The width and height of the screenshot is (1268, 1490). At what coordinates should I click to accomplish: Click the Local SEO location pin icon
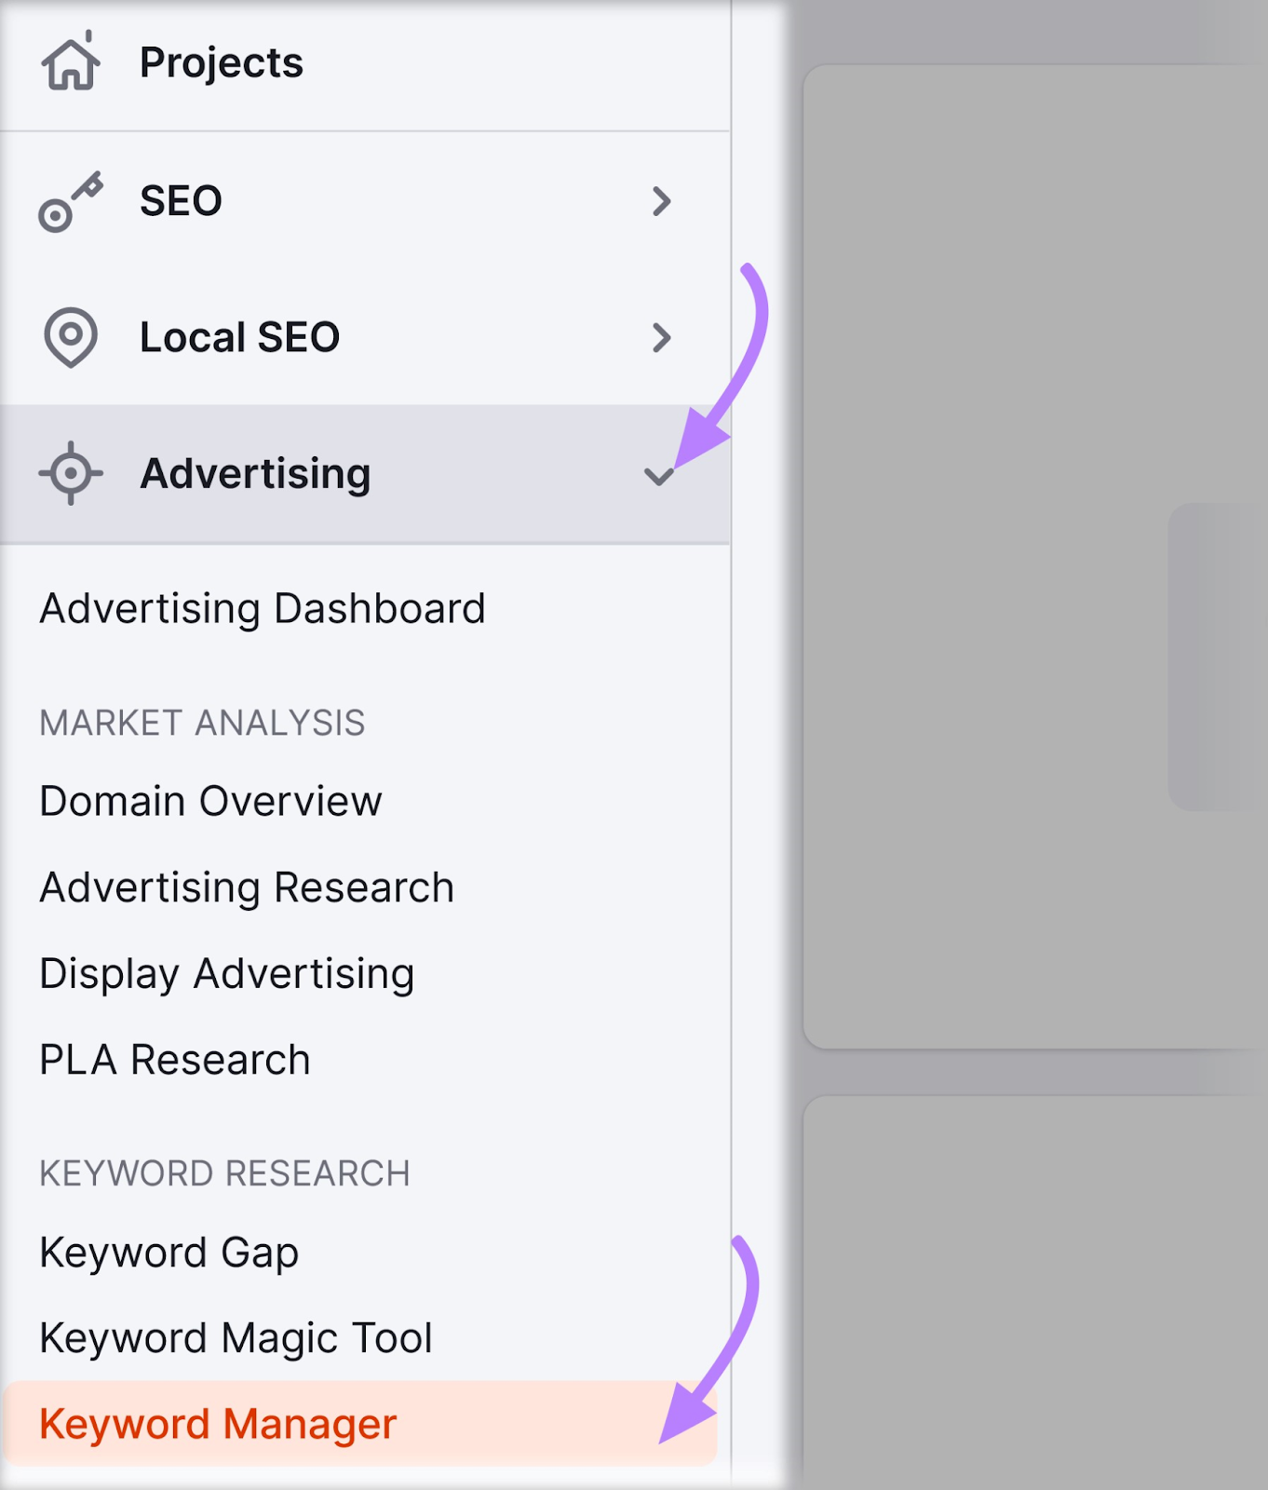click(x=69, y=339)
